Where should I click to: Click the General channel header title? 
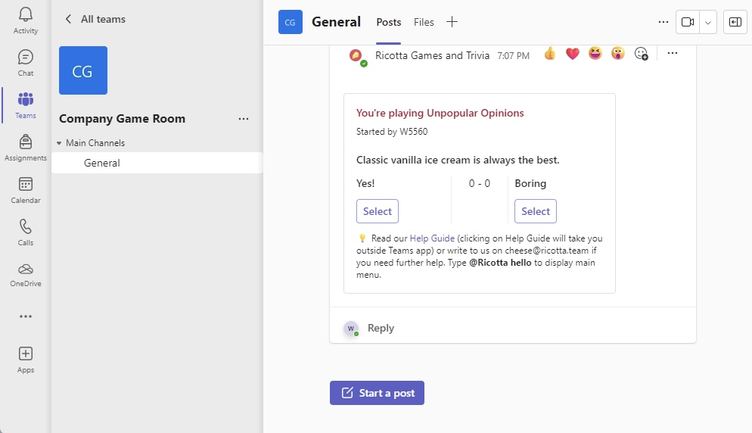point(336,22)
